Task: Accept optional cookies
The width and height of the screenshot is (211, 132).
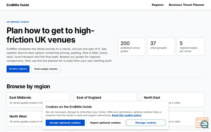Action: pyautogui.click(x=65, y=123)
